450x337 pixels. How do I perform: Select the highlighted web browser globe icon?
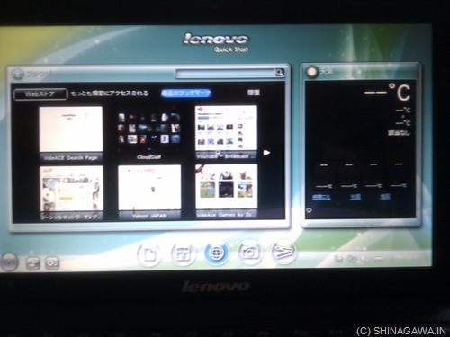click(216, 253)
